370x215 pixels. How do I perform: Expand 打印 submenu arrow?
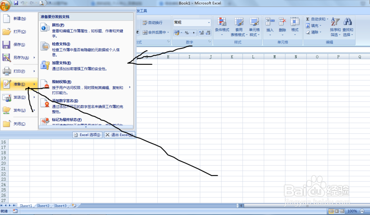[x=34, y=71]
